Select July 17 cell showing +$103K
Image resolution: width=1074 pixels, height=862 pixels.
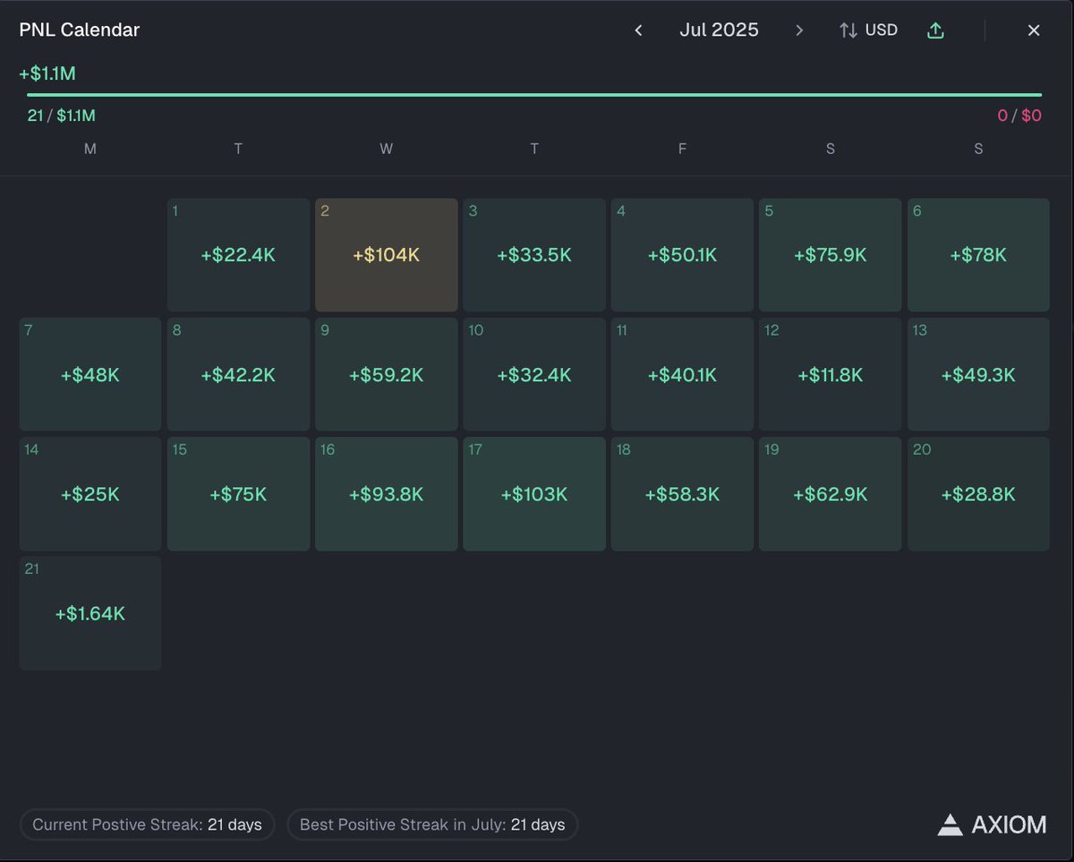coord(534,494)
